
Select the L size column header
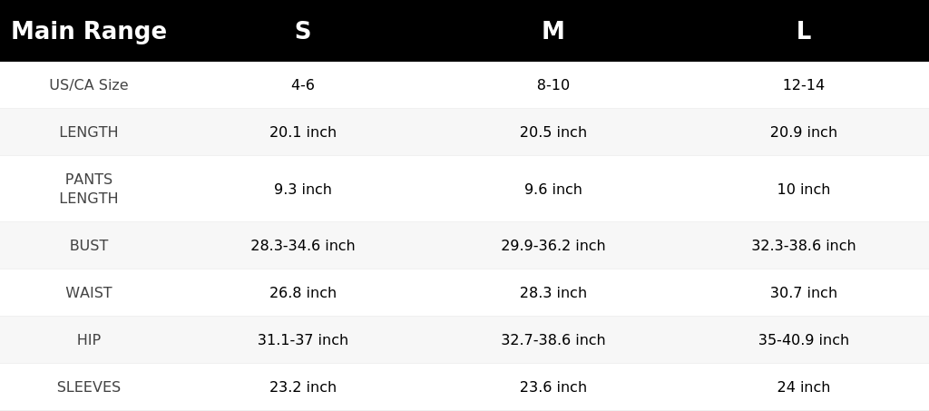[804, 31]
